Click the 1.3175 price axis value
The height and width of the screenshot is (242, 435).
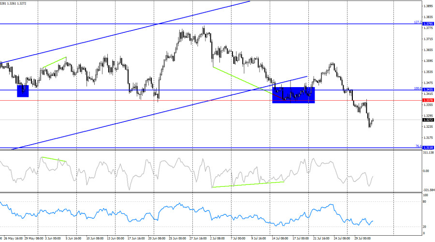click(x=428, y=137)
